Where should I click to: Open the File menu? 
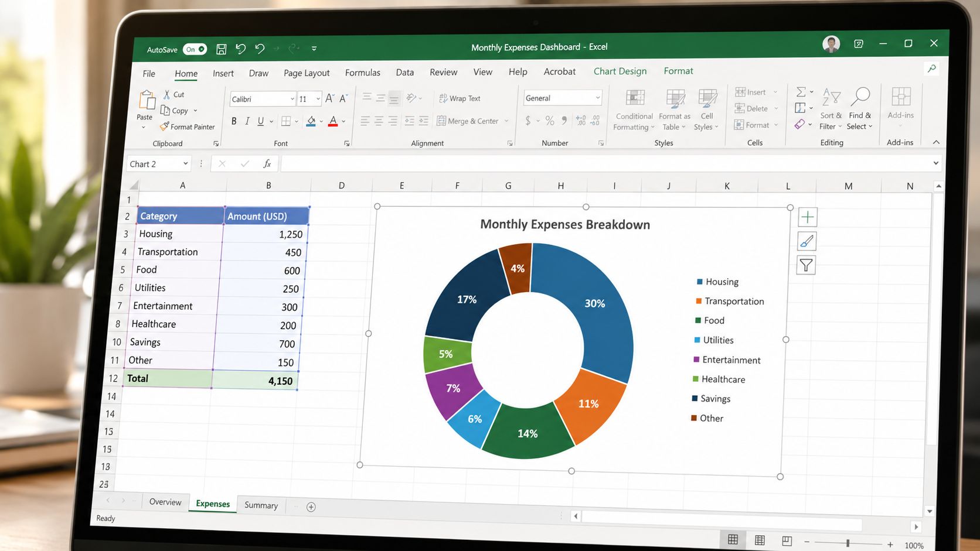(x=149, y=73)
